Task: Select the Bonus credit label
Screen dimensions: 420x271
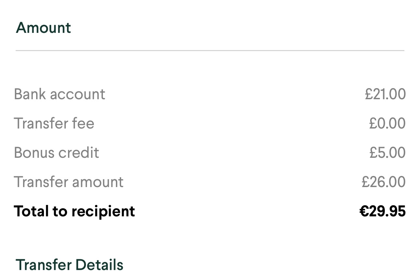Action: (57, 153)
